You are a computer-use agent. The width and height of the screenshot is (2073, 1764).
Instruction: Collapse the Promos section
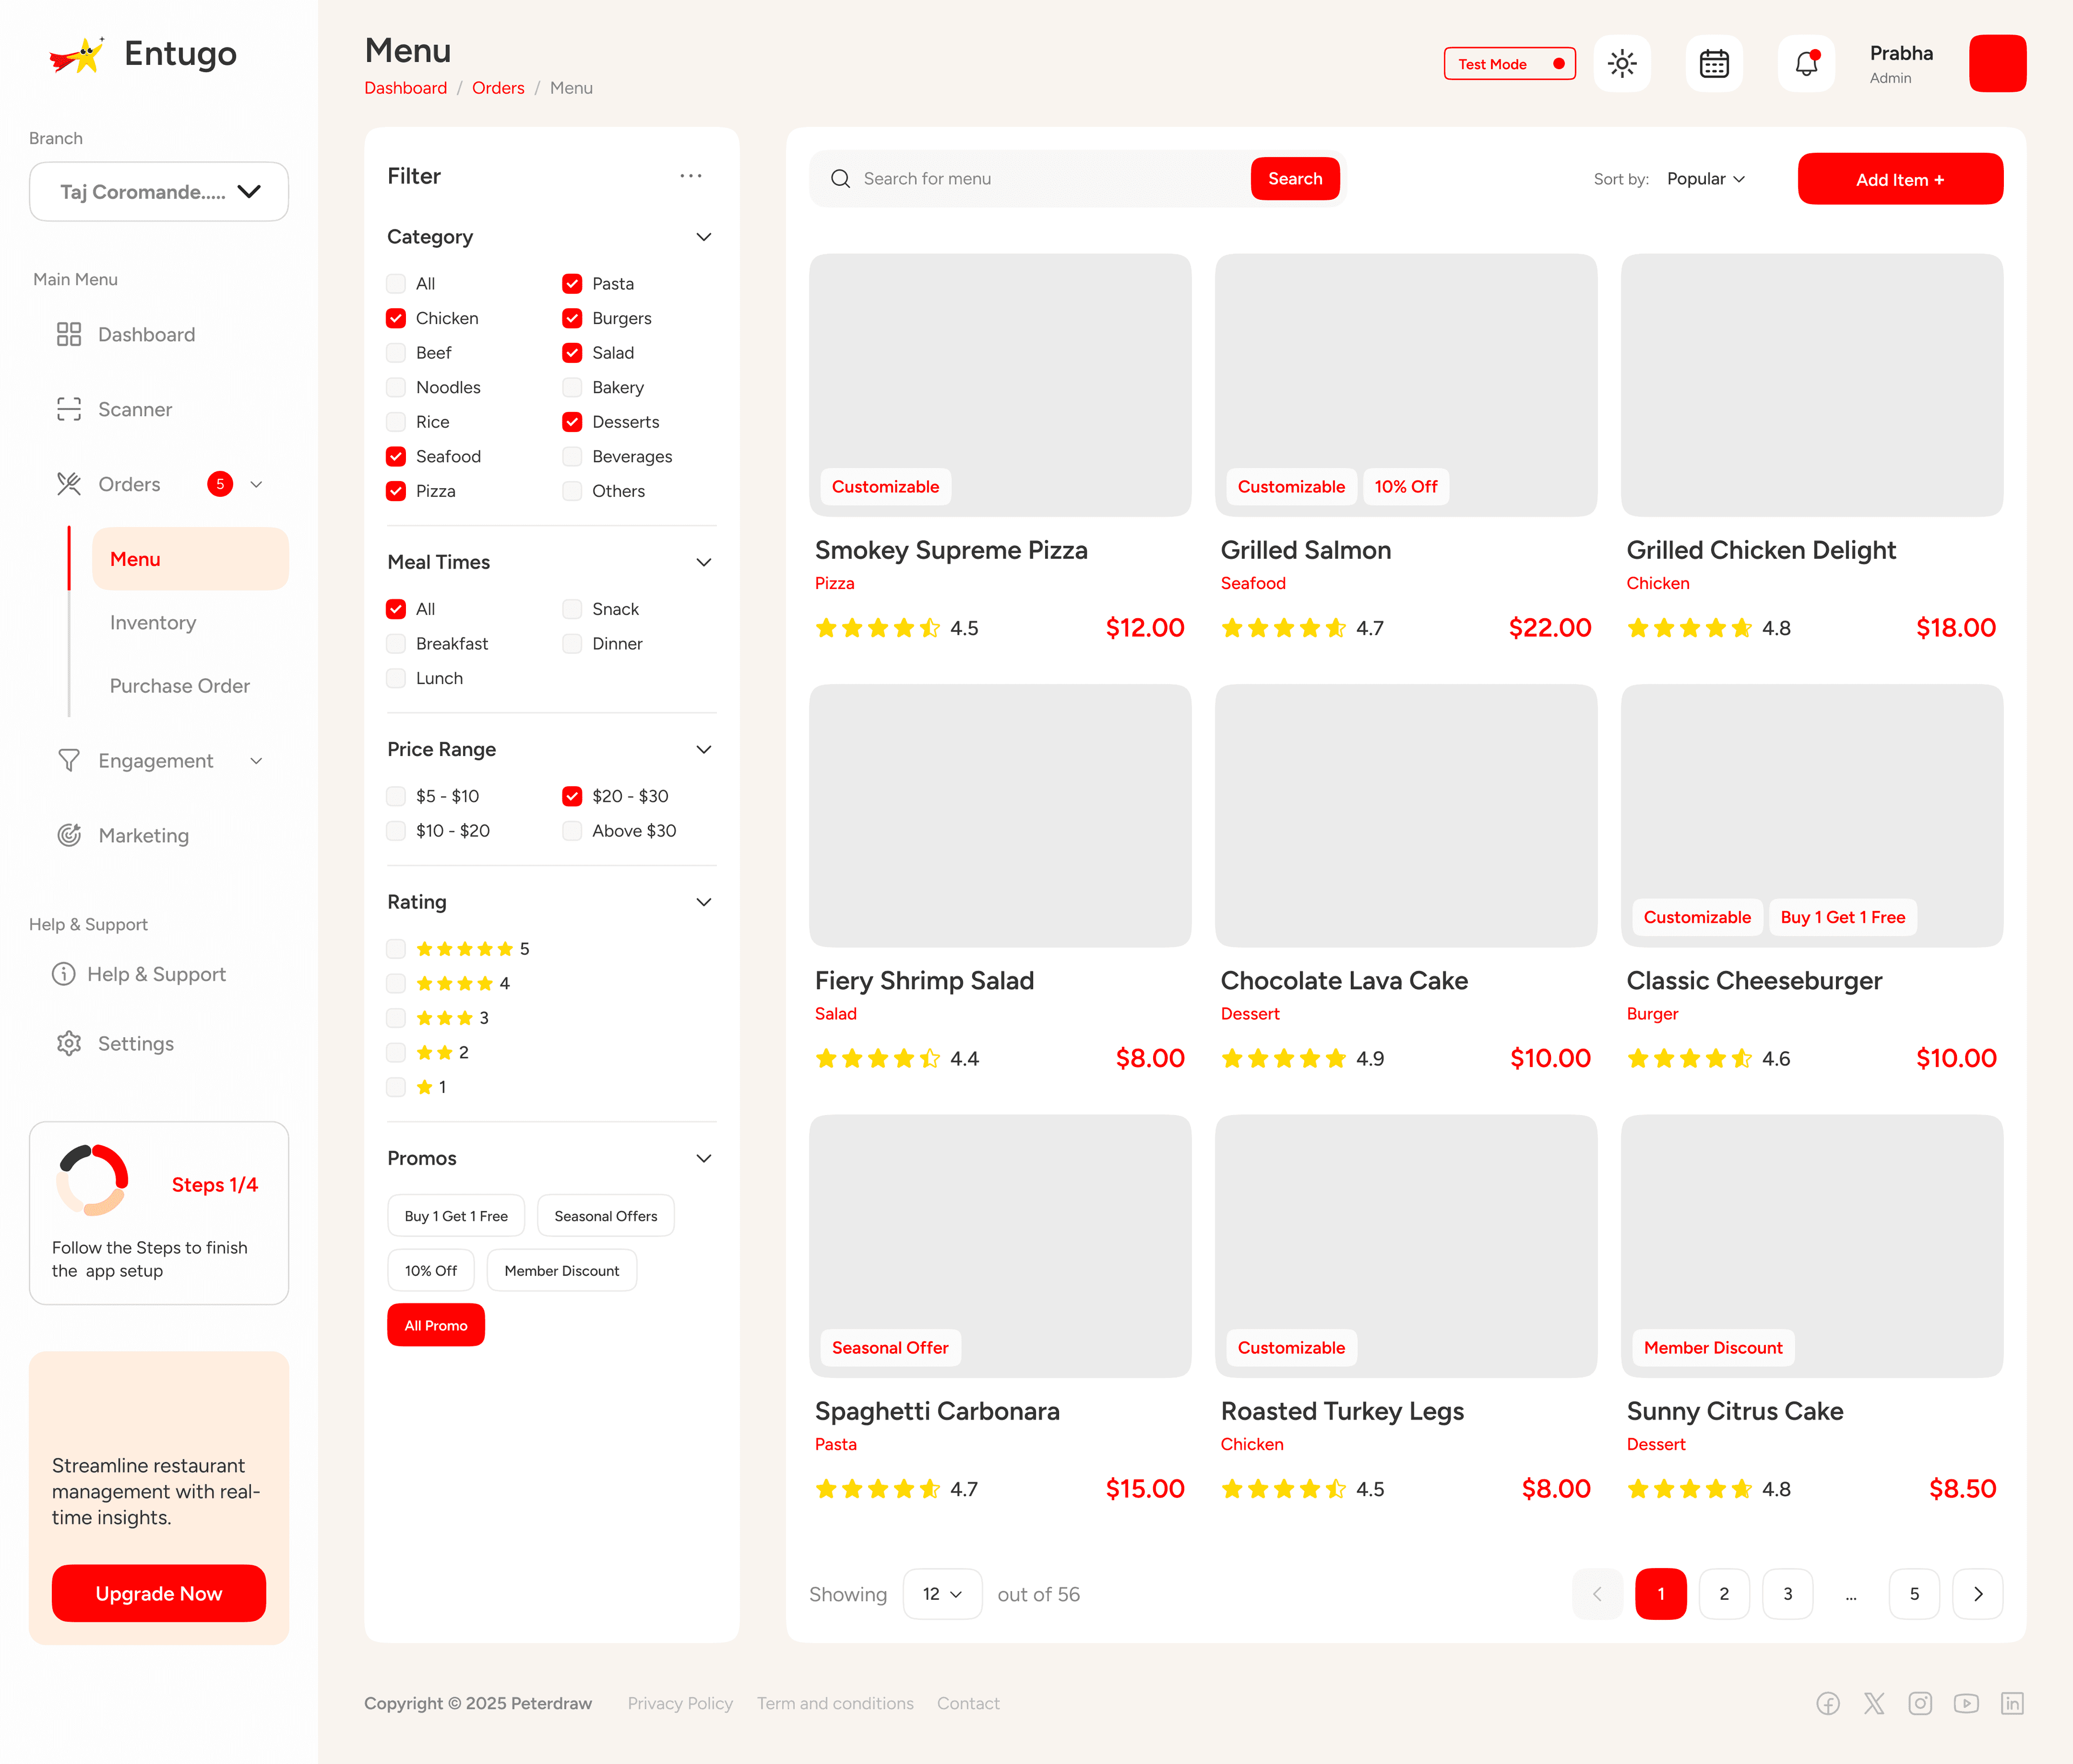click(704, 1158)
